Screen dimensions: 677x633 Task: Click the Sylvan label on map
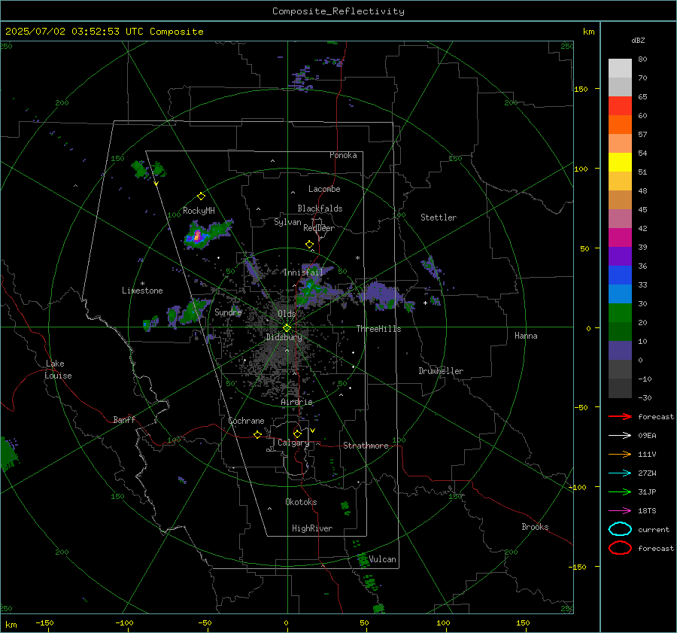(287, 222)
